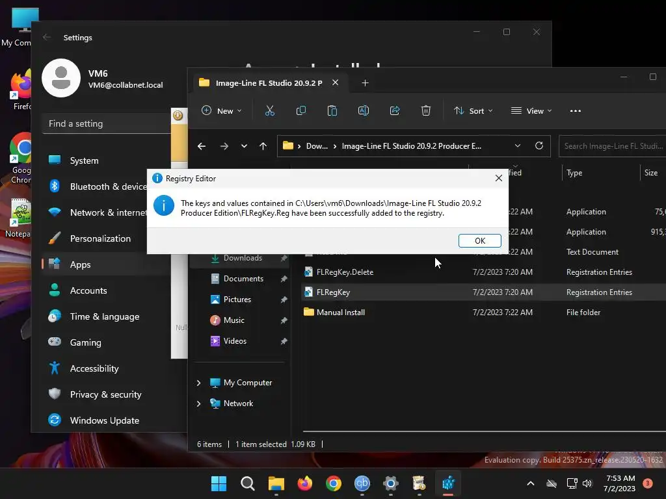Select the FLRegKey registration file

[333, 292]
